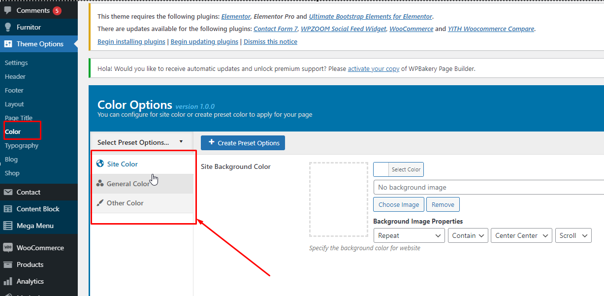Click the Comments speech bubble icon

8,10
